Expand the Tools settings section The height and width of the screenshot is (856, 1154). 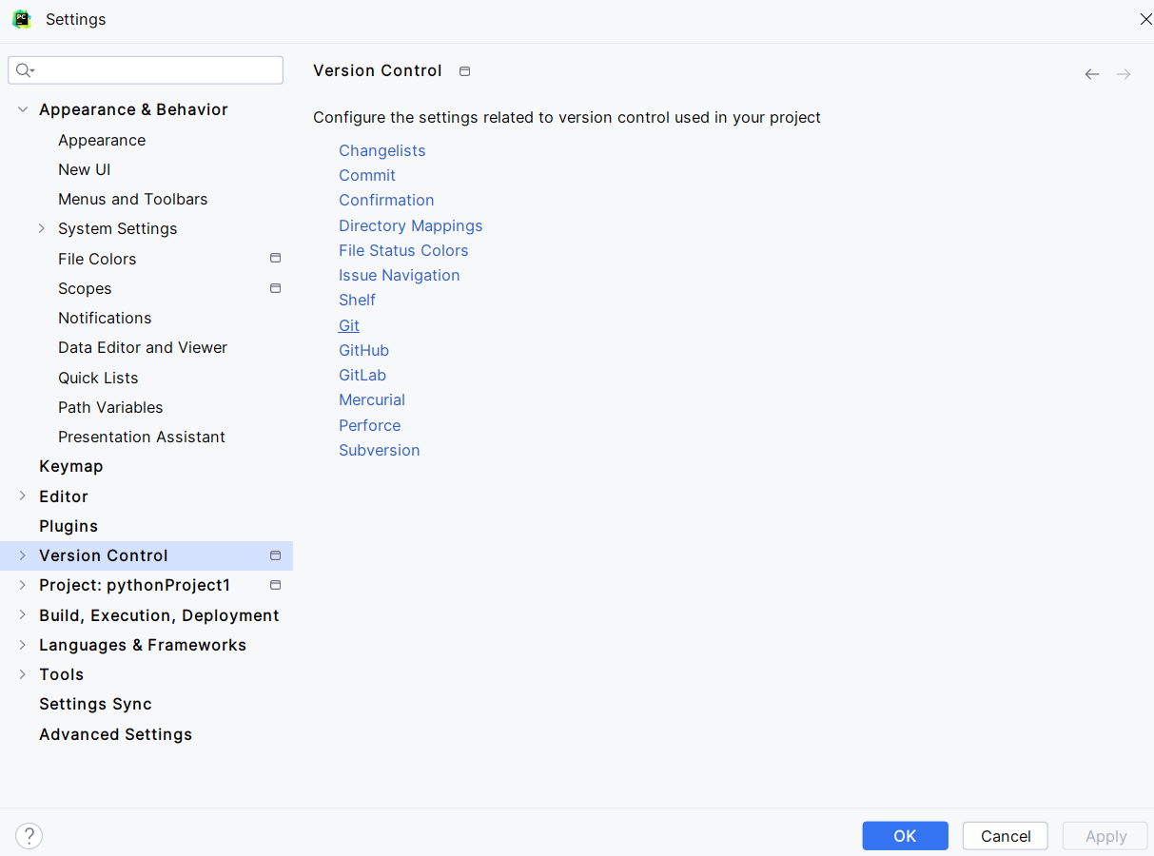(23, 674)
